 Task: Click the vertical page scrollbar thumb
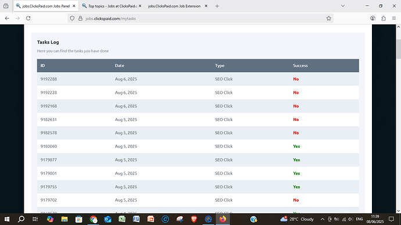pos(399,49)
